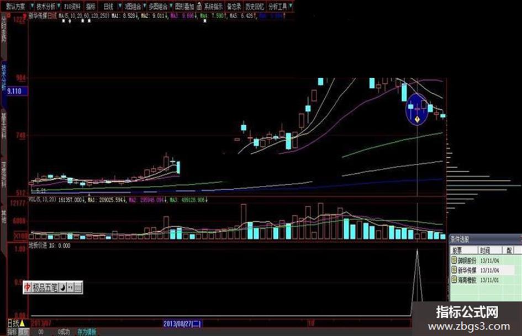Open the soft keyboard icon on the IME bar
The height and width of the screenshot is (336, 522).
[x=78, y=287]
